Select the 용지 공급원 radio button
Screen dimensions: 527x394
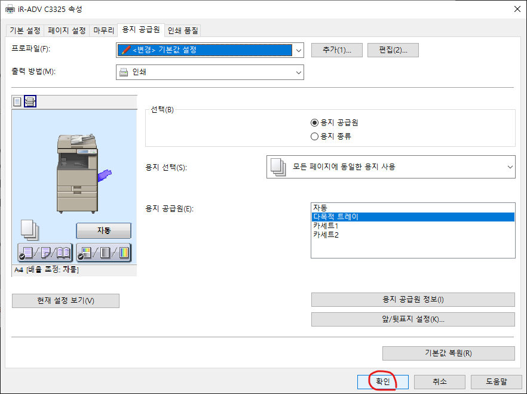pyautogui.click(x=315, y=122)
